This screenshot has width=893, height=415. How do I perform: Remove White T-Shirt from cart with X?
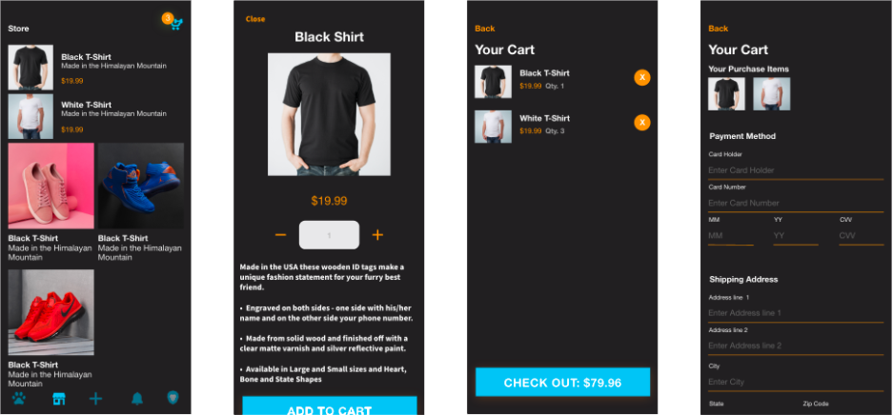click(641, 123)
